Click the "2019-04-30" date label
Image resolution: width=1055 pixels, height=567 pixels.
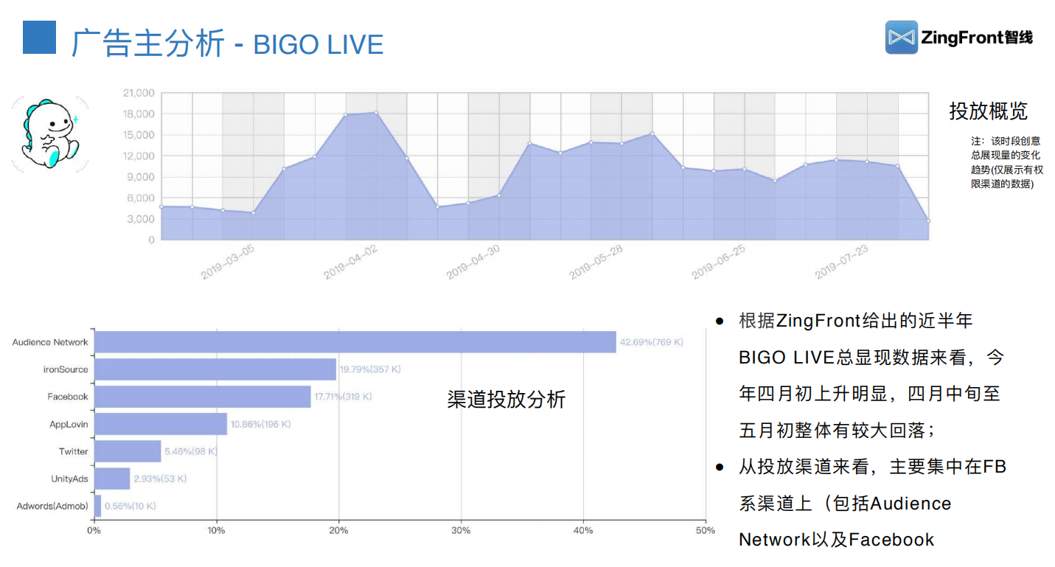[473, 262]
